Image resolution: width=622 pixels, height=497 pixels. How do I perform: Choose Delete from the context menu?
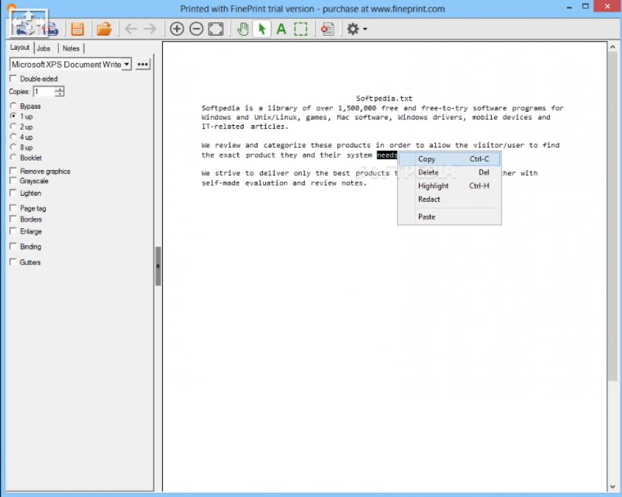tap(449, 173)
